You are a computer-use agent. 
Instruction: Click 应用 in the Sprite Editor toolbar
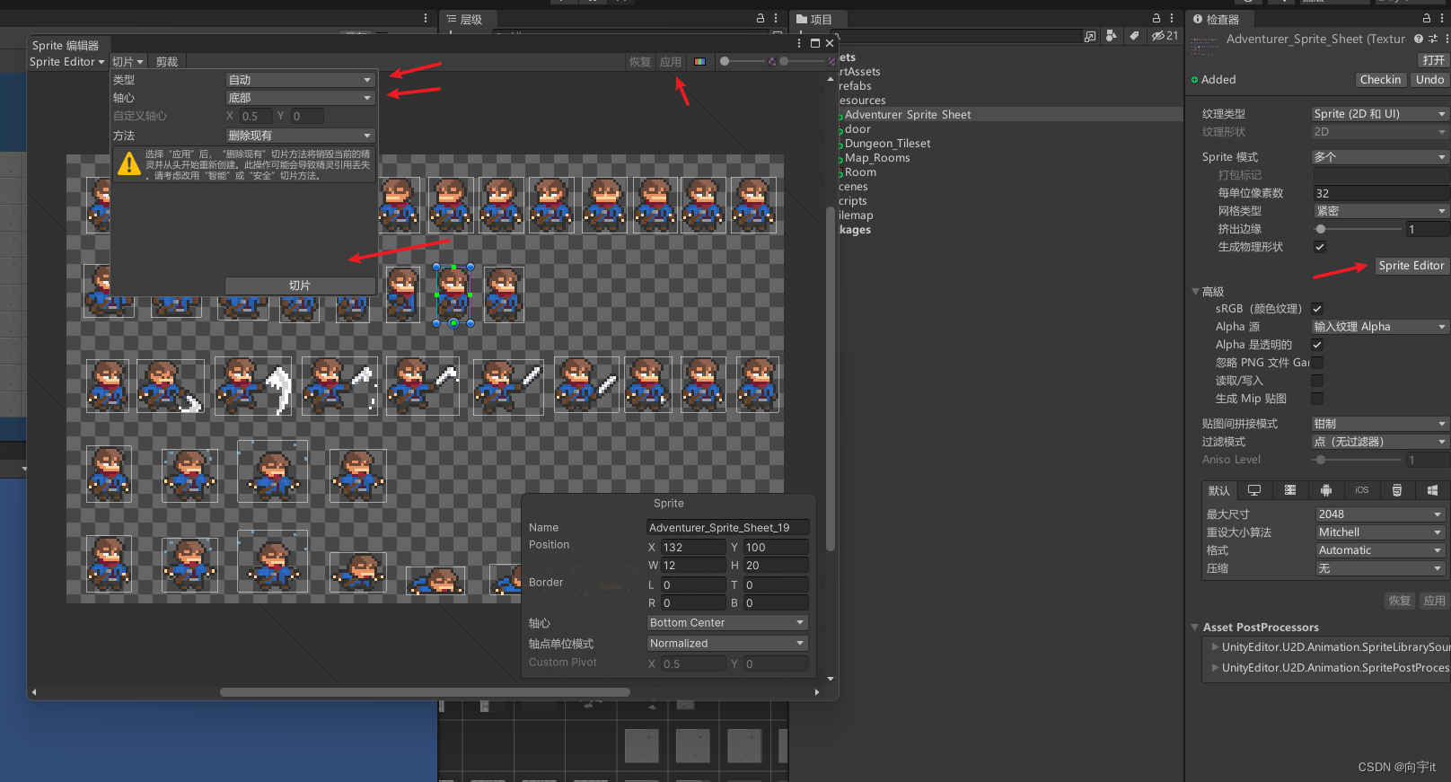pyautogui.click(x=671, y=62)
